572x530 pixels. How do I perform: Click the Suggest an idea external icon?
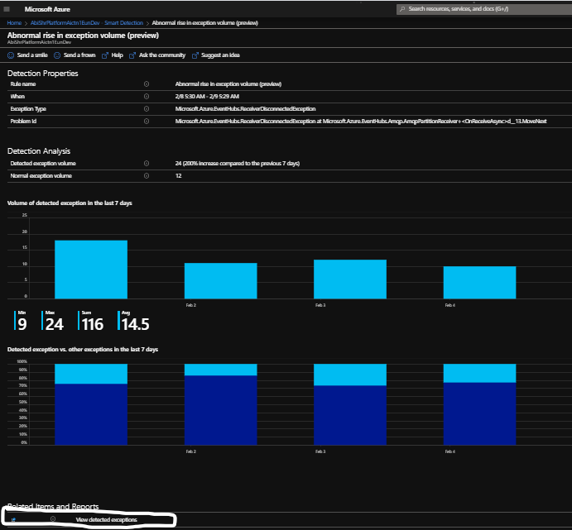(195, 55)
